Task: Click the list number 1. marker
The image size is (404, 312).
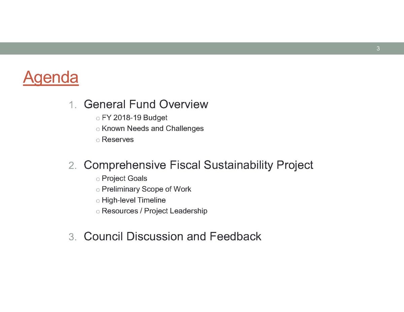Action: 73,105
